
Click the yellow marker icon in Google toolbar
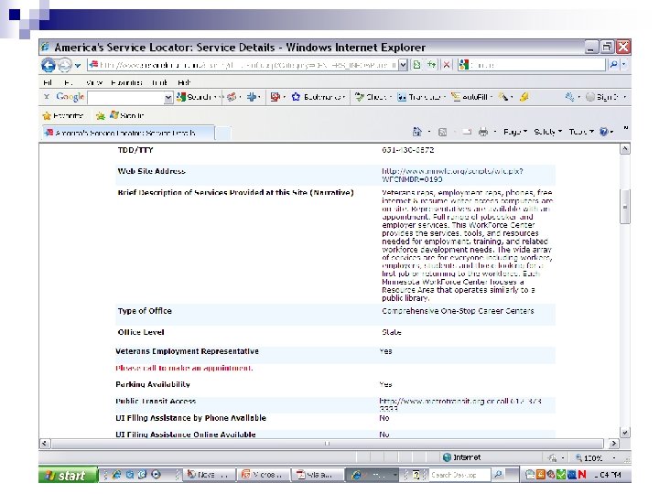(x=524, y=97)
